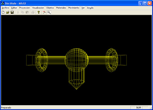Open help via question mark icon
The width and height of the screenshot is (153, 110).
pyautogui.click(x=39, y=13)
